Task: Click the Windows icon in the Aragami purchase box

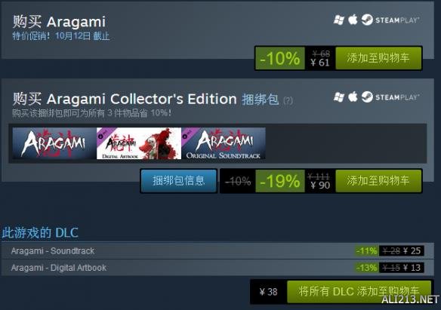Action: [339, 20]
